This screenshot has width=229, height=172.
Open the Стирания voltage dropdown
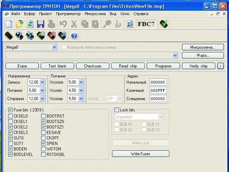[43, 99]
